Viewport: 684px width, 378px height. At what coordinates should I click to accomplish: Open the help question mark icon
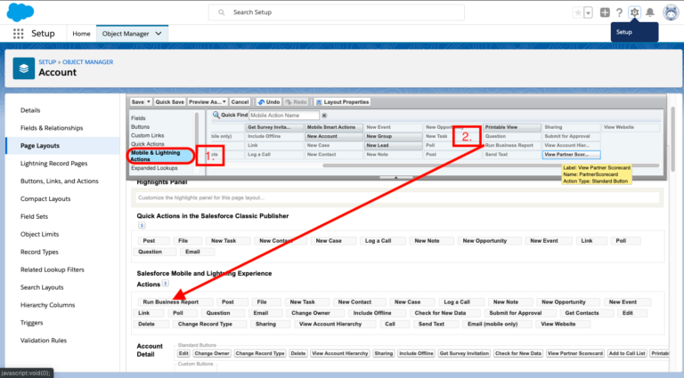(619, 12)
